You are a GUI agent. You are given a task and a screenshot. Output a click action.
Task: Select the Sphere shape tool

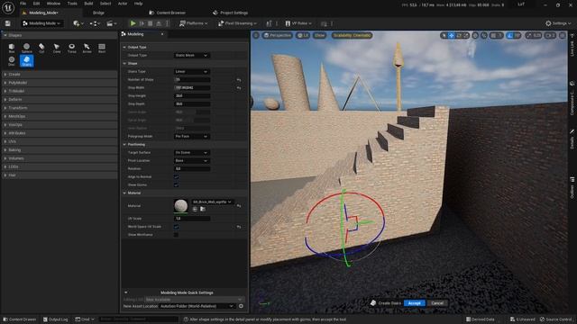tap(26, 48)
